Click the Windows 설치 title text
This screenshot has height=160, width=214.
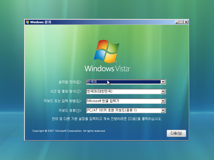[41, 22]
